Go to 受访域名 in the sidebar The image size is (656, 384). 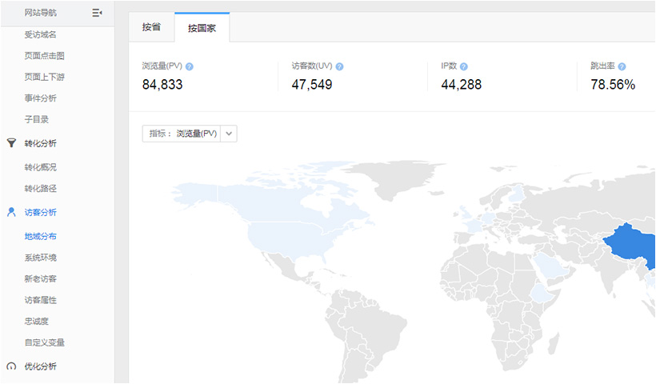pos(41,34)
